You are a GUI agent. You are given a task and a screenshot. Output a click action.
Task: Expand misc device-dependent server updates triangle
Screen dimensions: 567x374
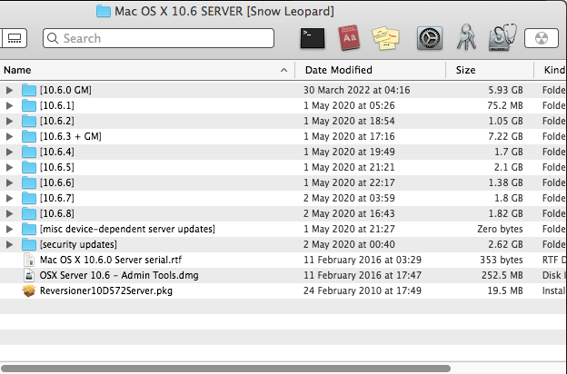[x=9, y=229]
